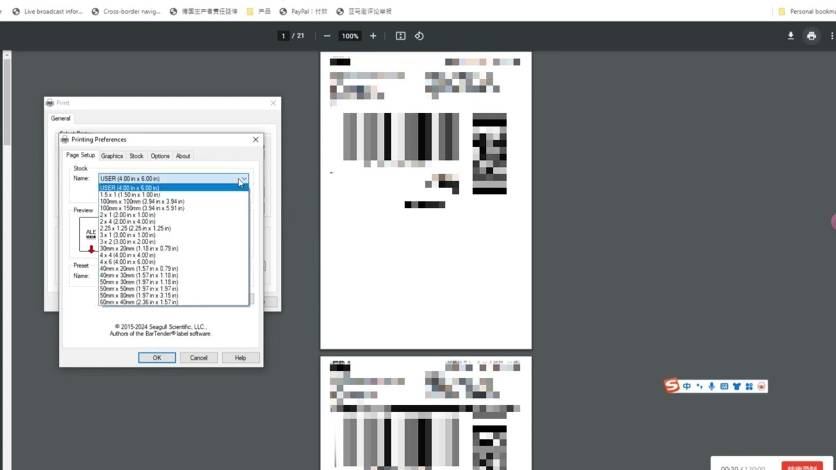
Task: Open the Sogou toolbox icon
Action: click(x=748, y=386)
